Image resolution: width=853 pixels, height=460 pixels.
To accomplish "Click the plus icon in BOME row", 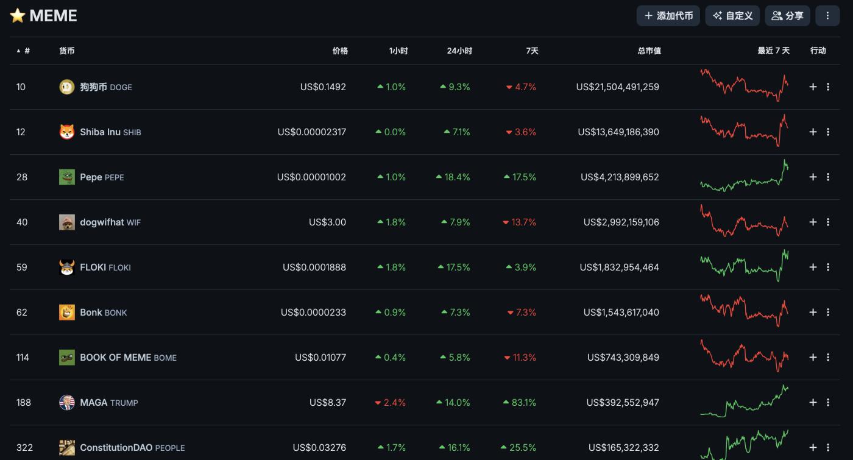I will [x=813, y=358].
